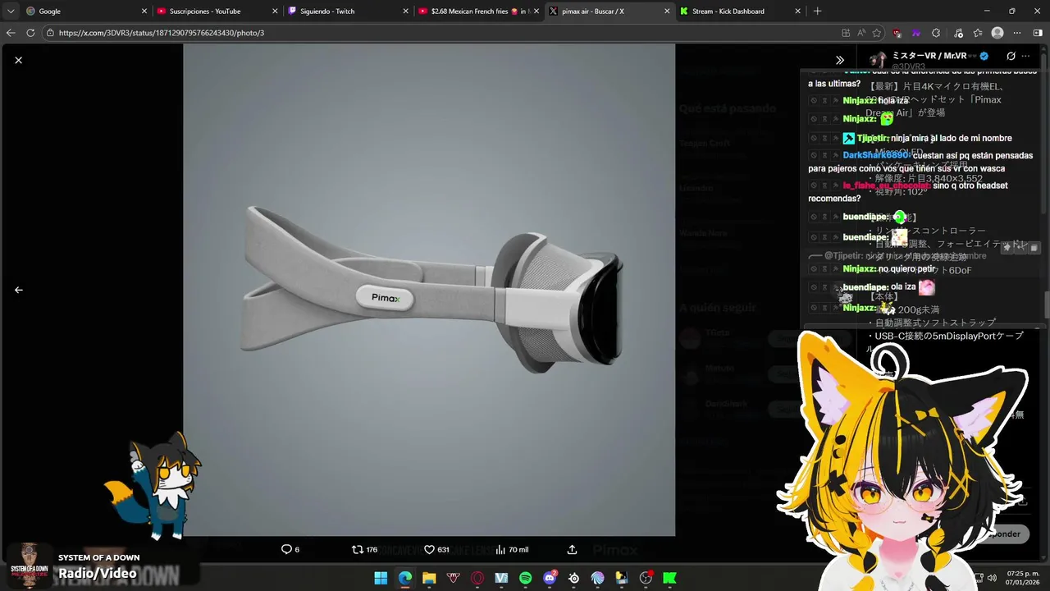Image resolution: width=1050 pixels, height=591 pixels.
Task: Open Microsoft Edge from taskbar
Action: (404, 578)
